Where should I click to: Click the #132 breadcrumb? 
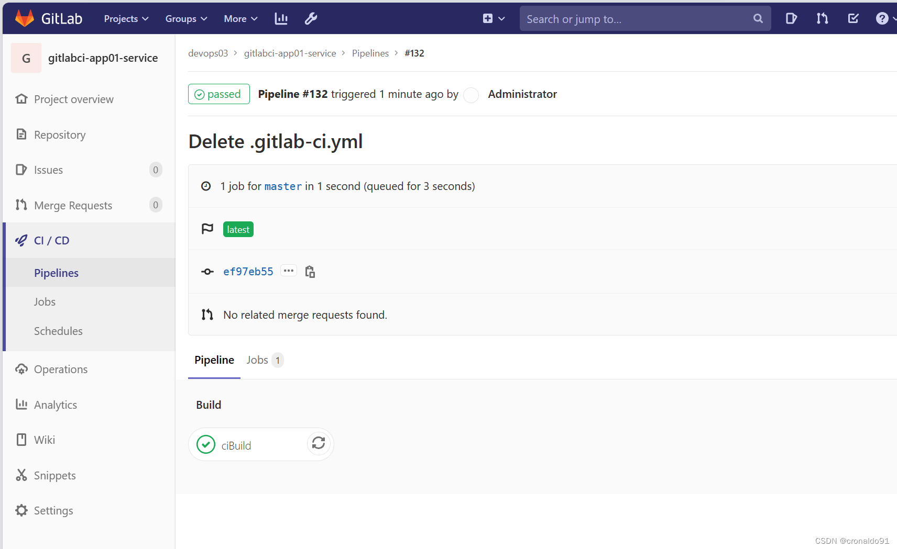pyautogui.click(x=414, y=53)
